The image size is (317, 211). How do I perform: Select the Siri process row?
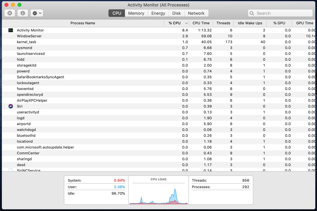tap(158, 106)
